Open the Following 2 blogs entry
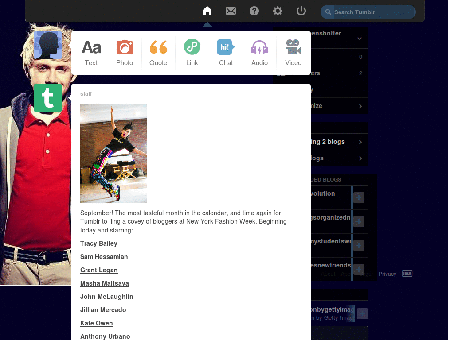The width and height of the screenshot is (454, 340). [339, 142]
